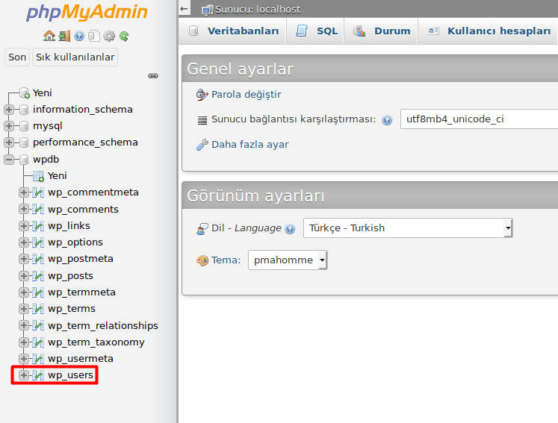Reload navigation panel with green refresh icon
The height and width of the screenshot is (423, 558).
click(124, 36)
